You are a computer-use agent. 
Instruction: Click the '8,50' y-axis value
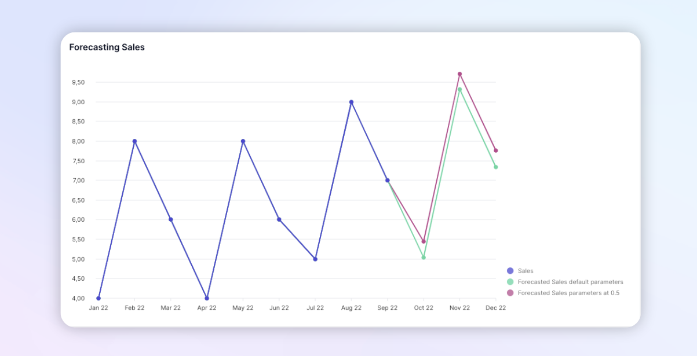(78, 122)
